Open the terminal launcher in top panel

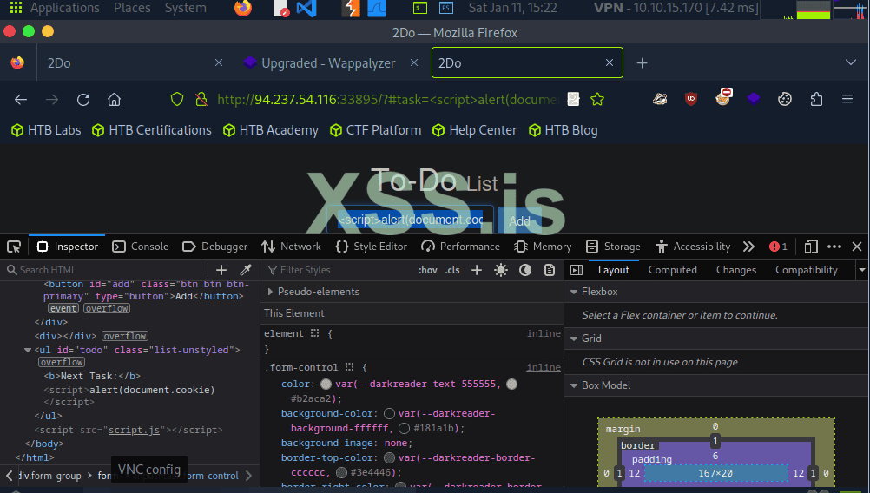click(x=420, y=8)
